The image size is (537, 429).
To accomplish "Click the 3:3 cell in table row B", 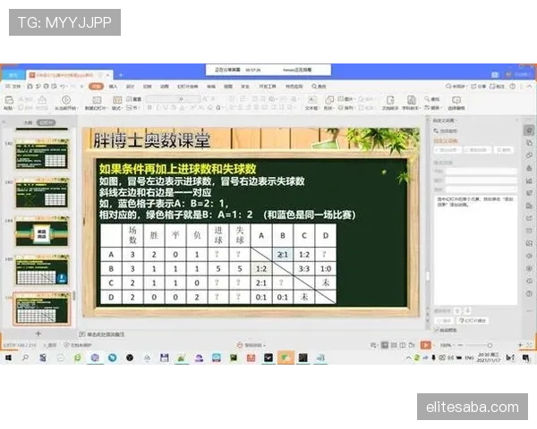I will (x=304, y=268).
